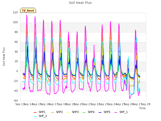Click the Sep 28 x-axis tick label
Viewport: 161px width, 121px height.
146,104
